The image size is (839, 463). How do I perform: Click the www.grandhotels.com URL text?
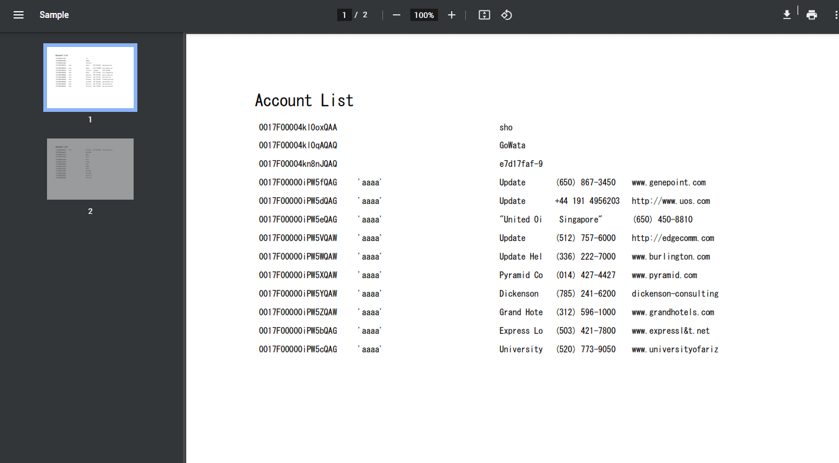click(x=673, y=312)
